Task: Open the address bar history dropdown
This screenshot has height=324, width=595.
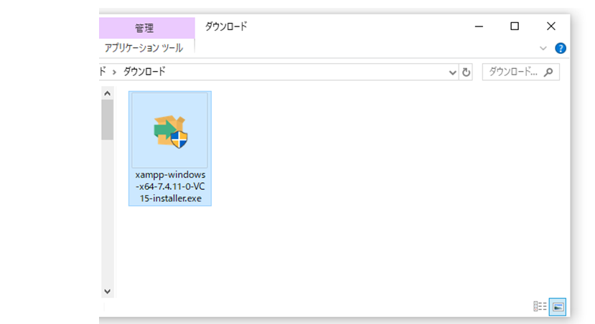Action: point(452,72)
